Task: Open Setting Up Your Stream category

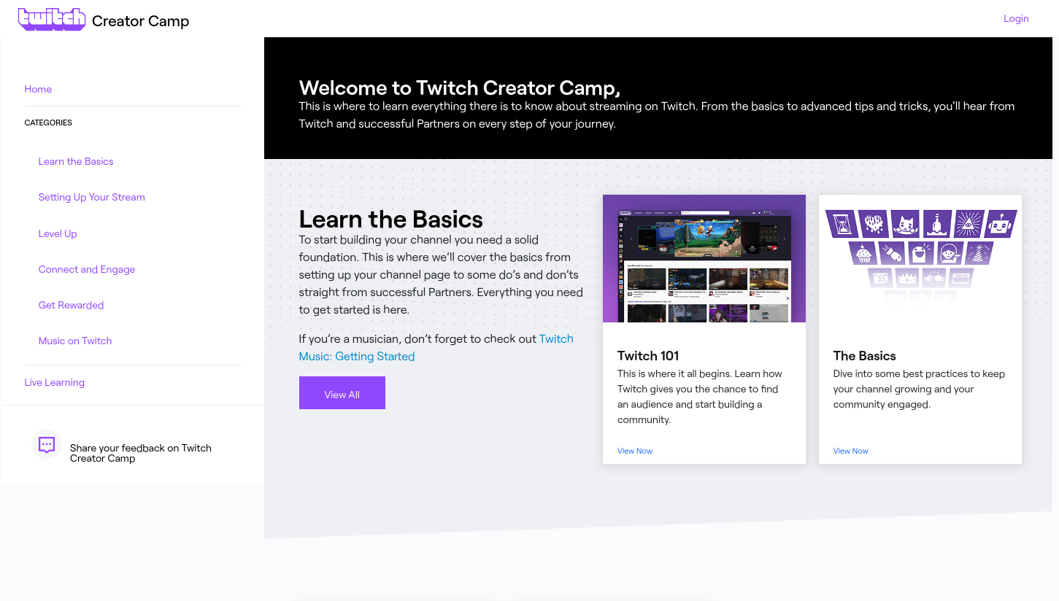Action: pos(92,197)
